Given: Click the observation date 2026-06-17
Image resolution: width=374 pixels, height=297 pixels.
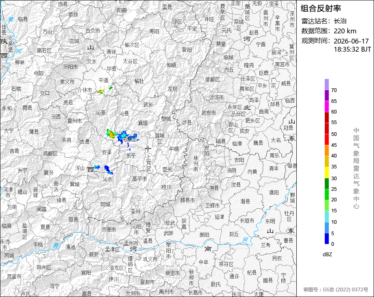Looking at the screenshot, I should (x=351, y=41).
